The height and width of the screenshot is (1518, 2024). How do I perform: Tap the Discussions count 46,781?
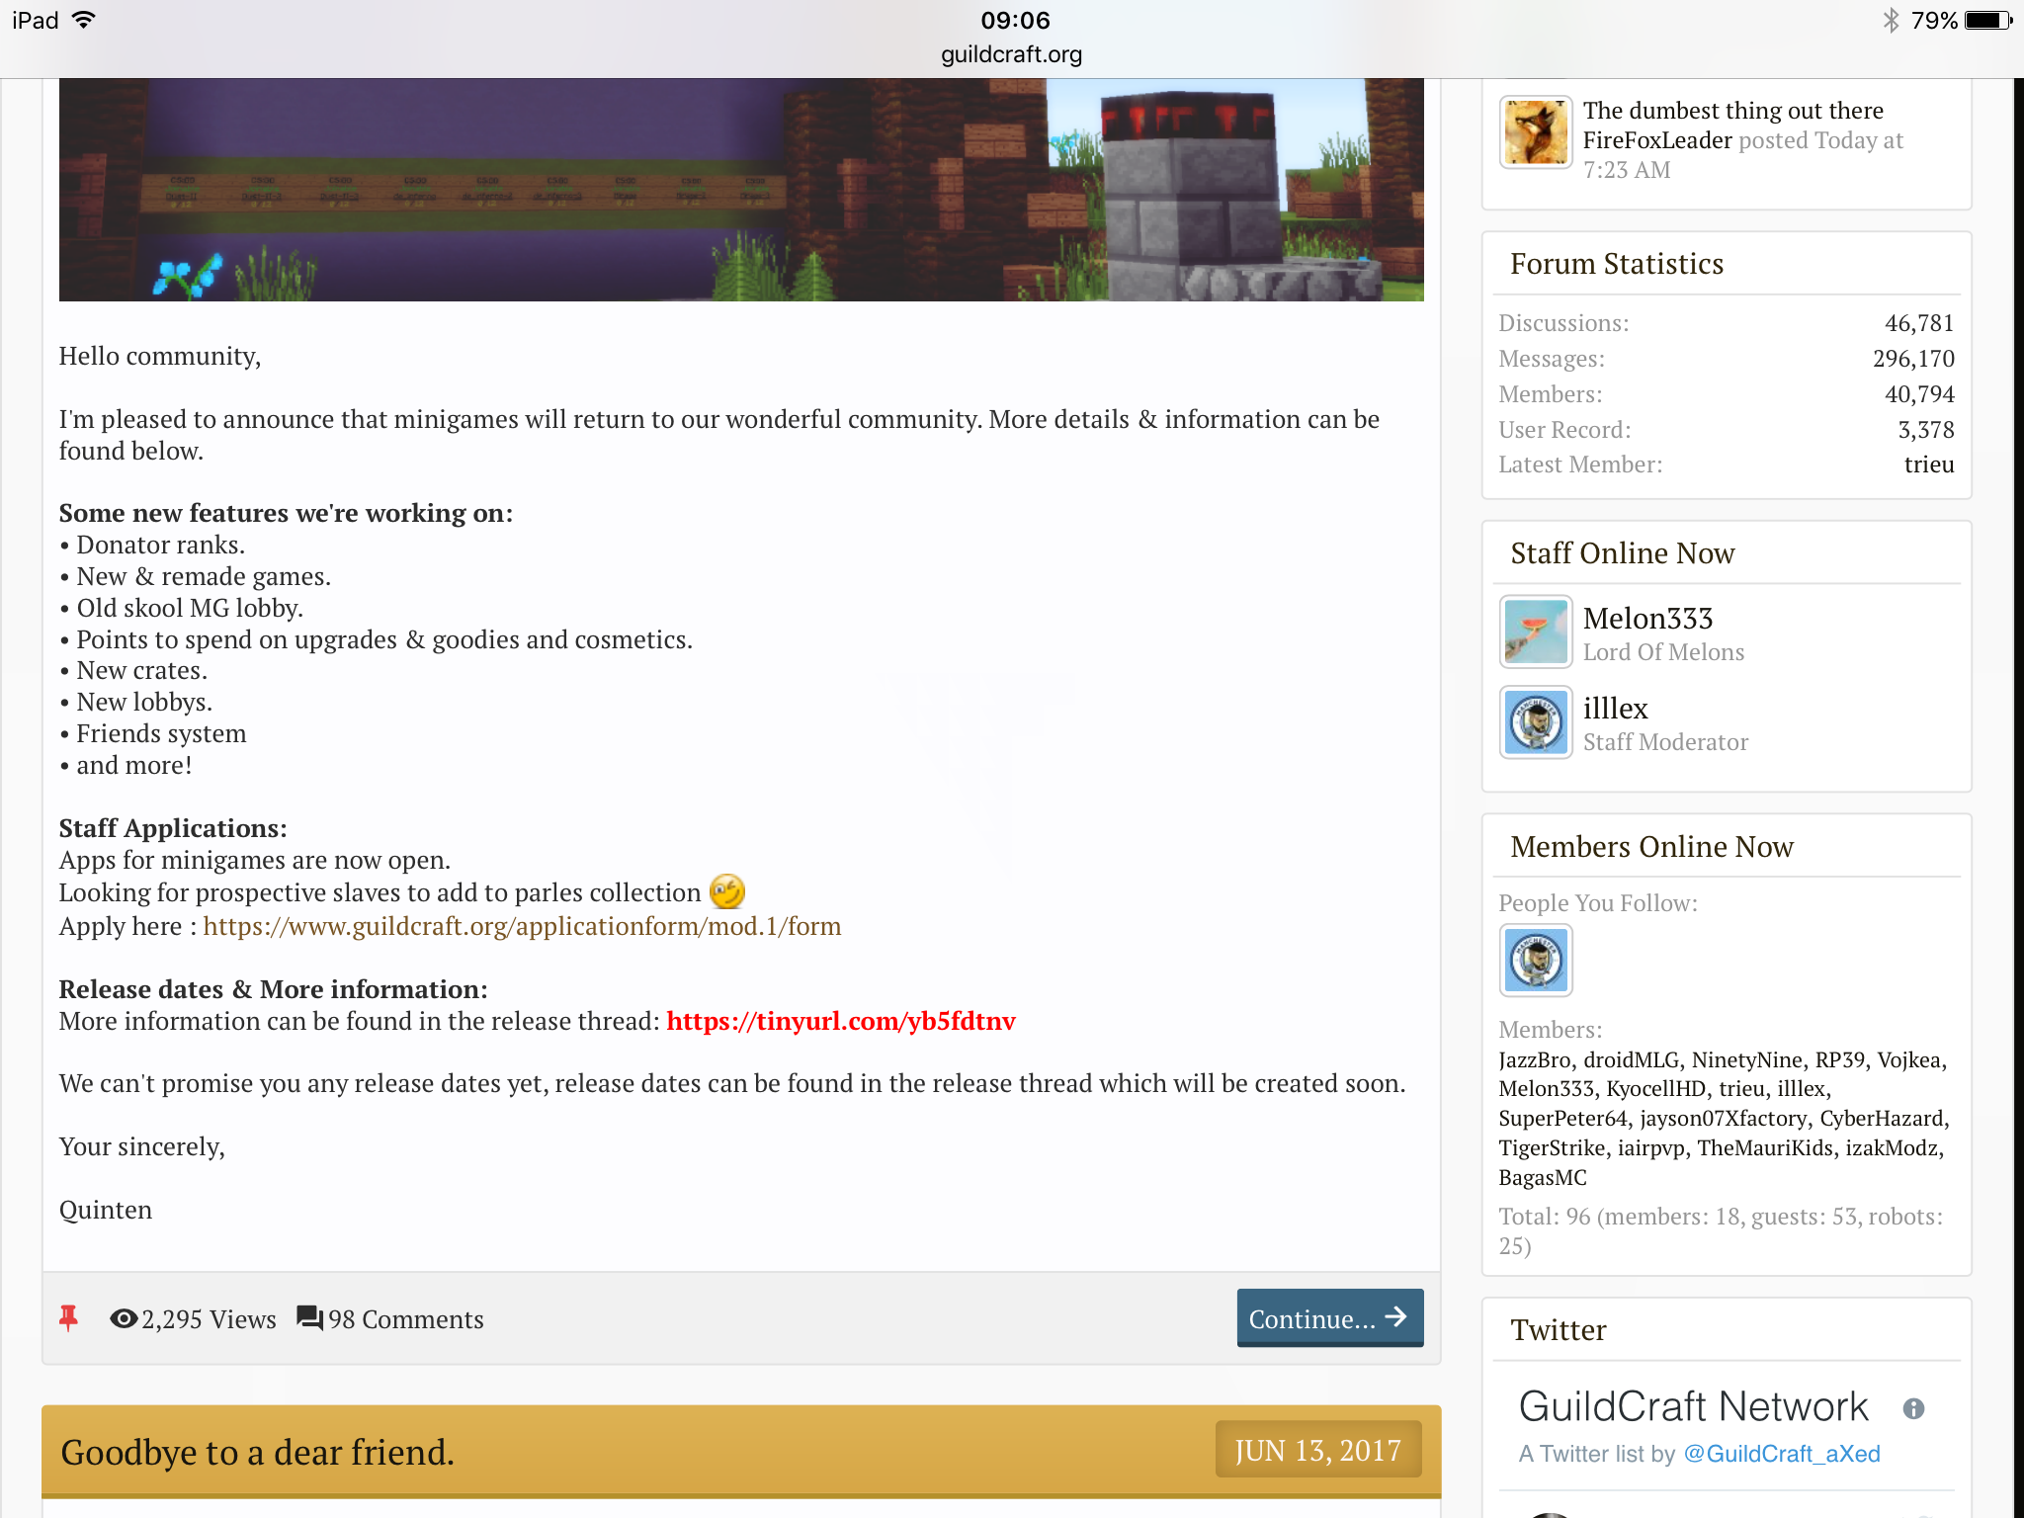coord(1919,323)
